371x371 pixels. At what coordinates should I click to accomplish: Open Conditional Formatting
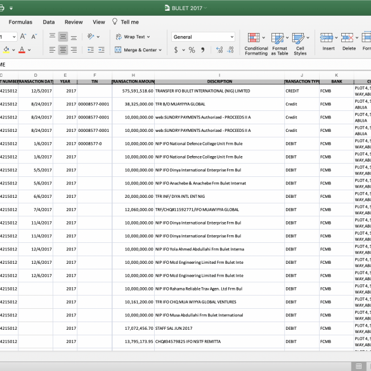click(x=256, y=44)
